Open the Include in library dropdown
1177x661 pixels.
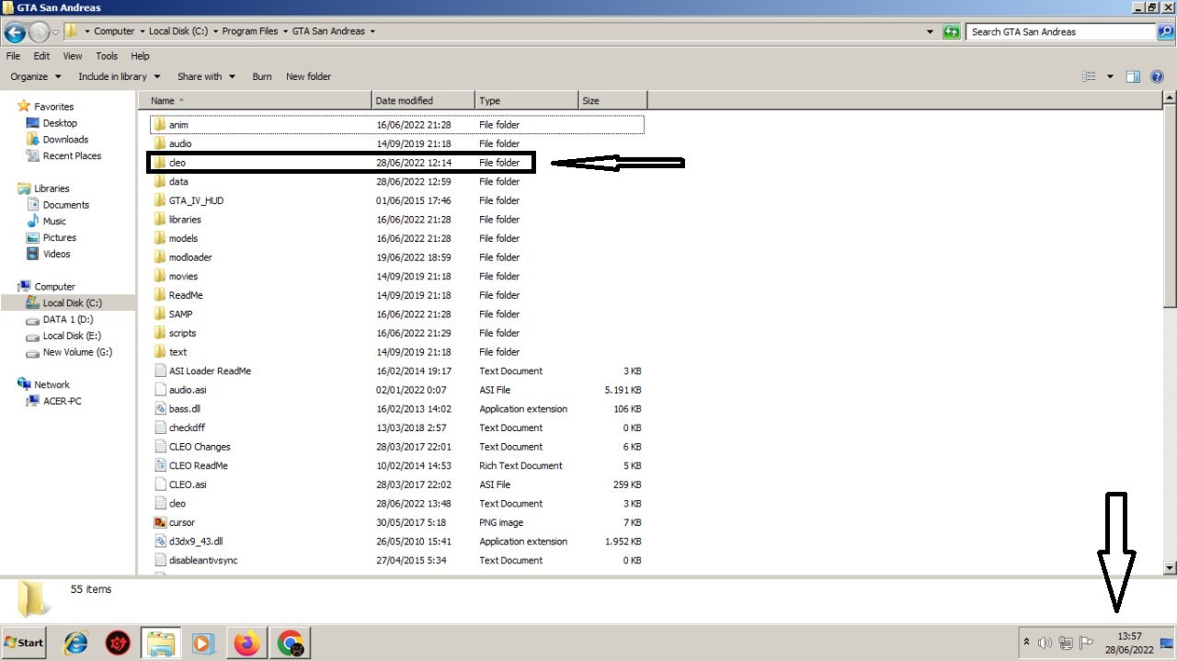[119, 76]
